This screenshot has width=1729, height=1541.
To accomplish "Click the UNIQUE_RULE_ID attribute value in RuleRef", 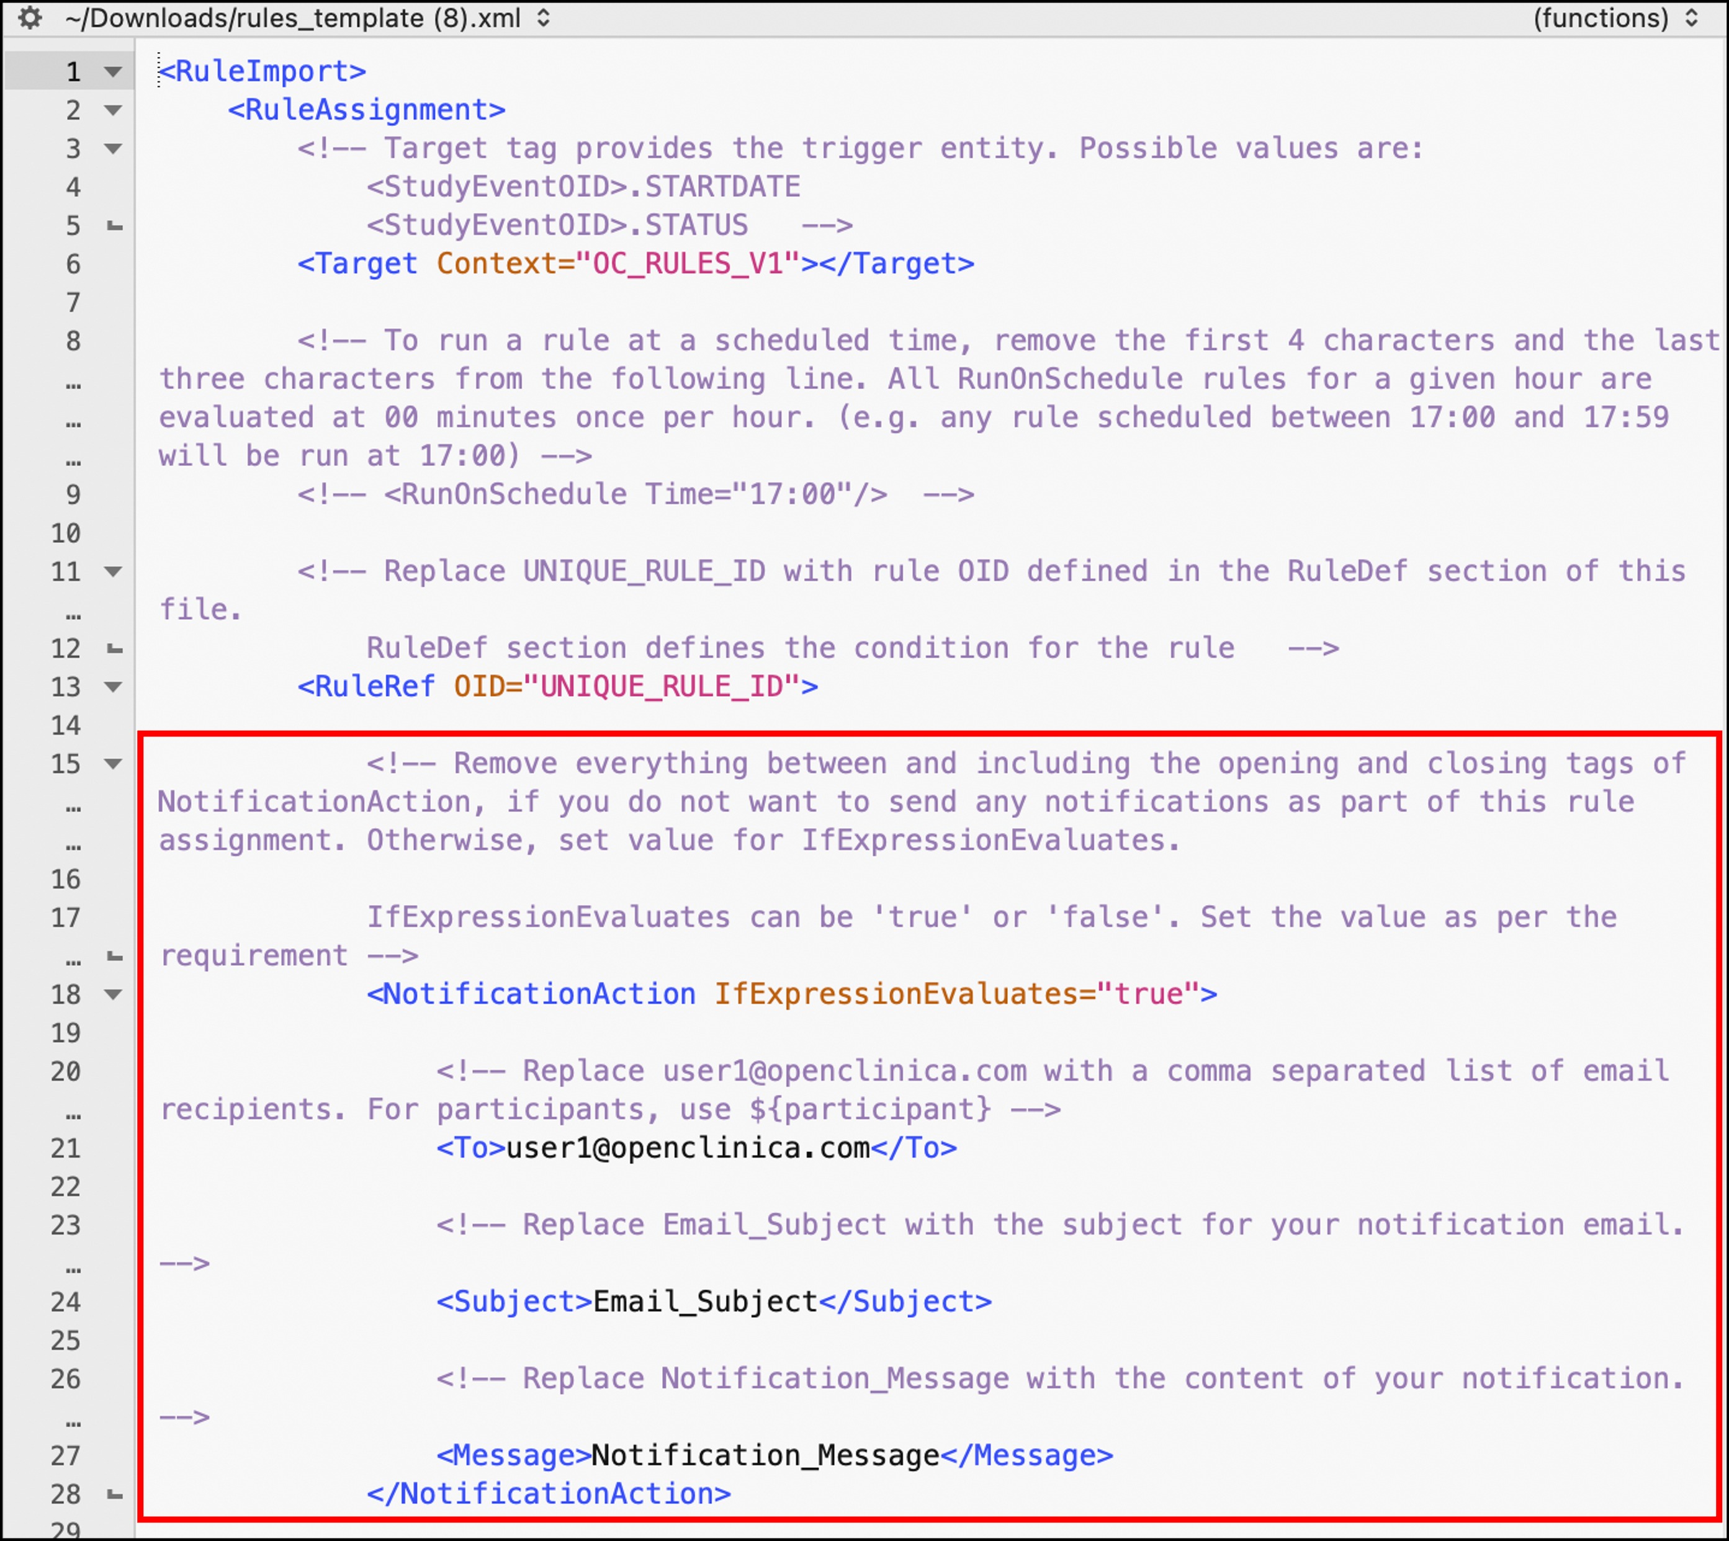I will pos(661,687).
